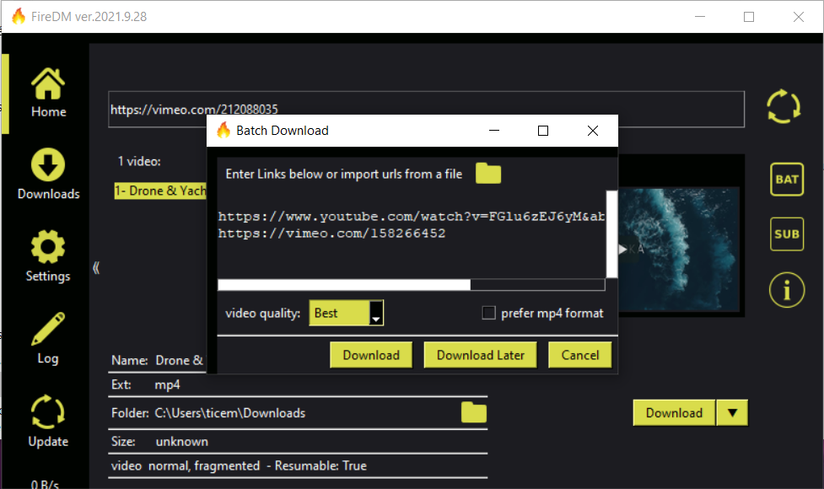Click the refresh URL circular arrows icon

[x=783, y=106]
